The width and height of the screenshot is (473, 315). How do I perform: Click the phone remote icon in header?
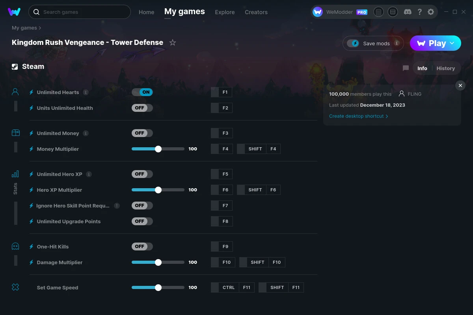click(x=378, y=12)
